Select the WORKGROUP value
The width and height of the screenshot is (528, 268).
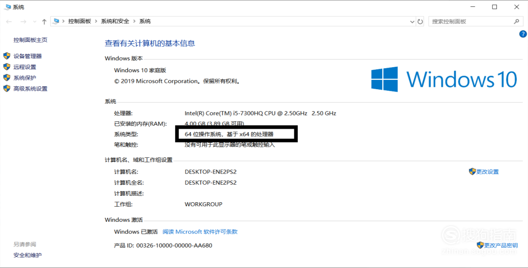tap(203, 204)
